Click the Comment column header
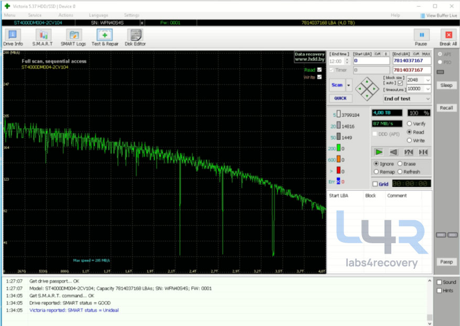 397,196
